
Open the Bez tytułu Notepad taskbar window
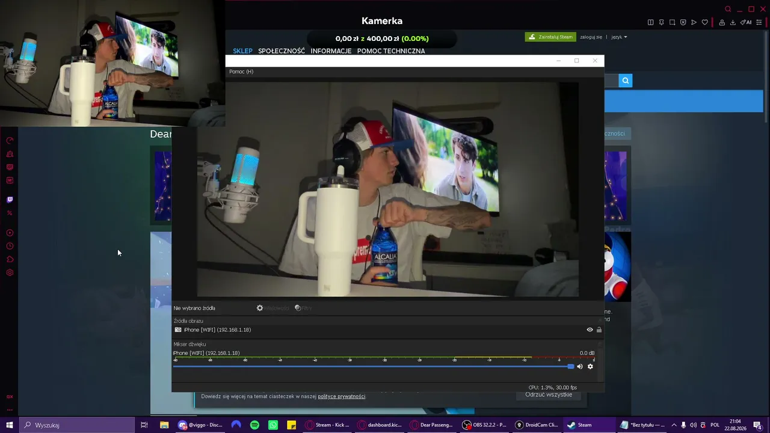pos(642,425)
